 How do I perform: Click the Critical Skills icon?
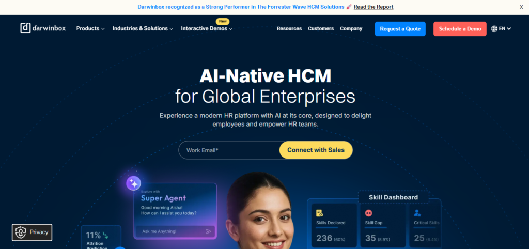[x=417, y=213]
